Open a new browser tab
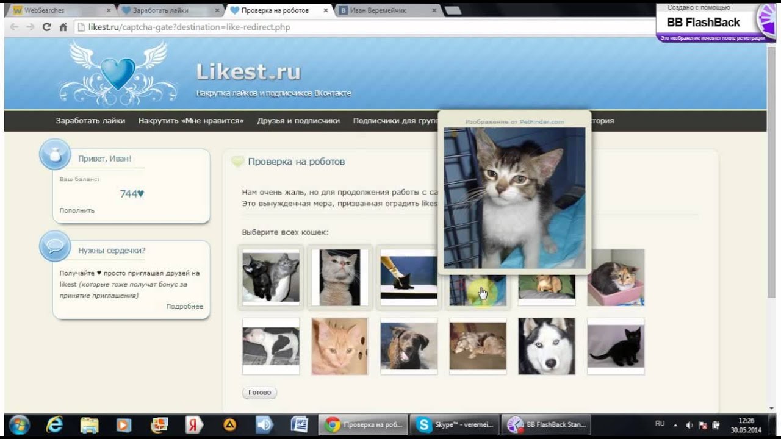The image size is (781, 439). pos(453,10)
